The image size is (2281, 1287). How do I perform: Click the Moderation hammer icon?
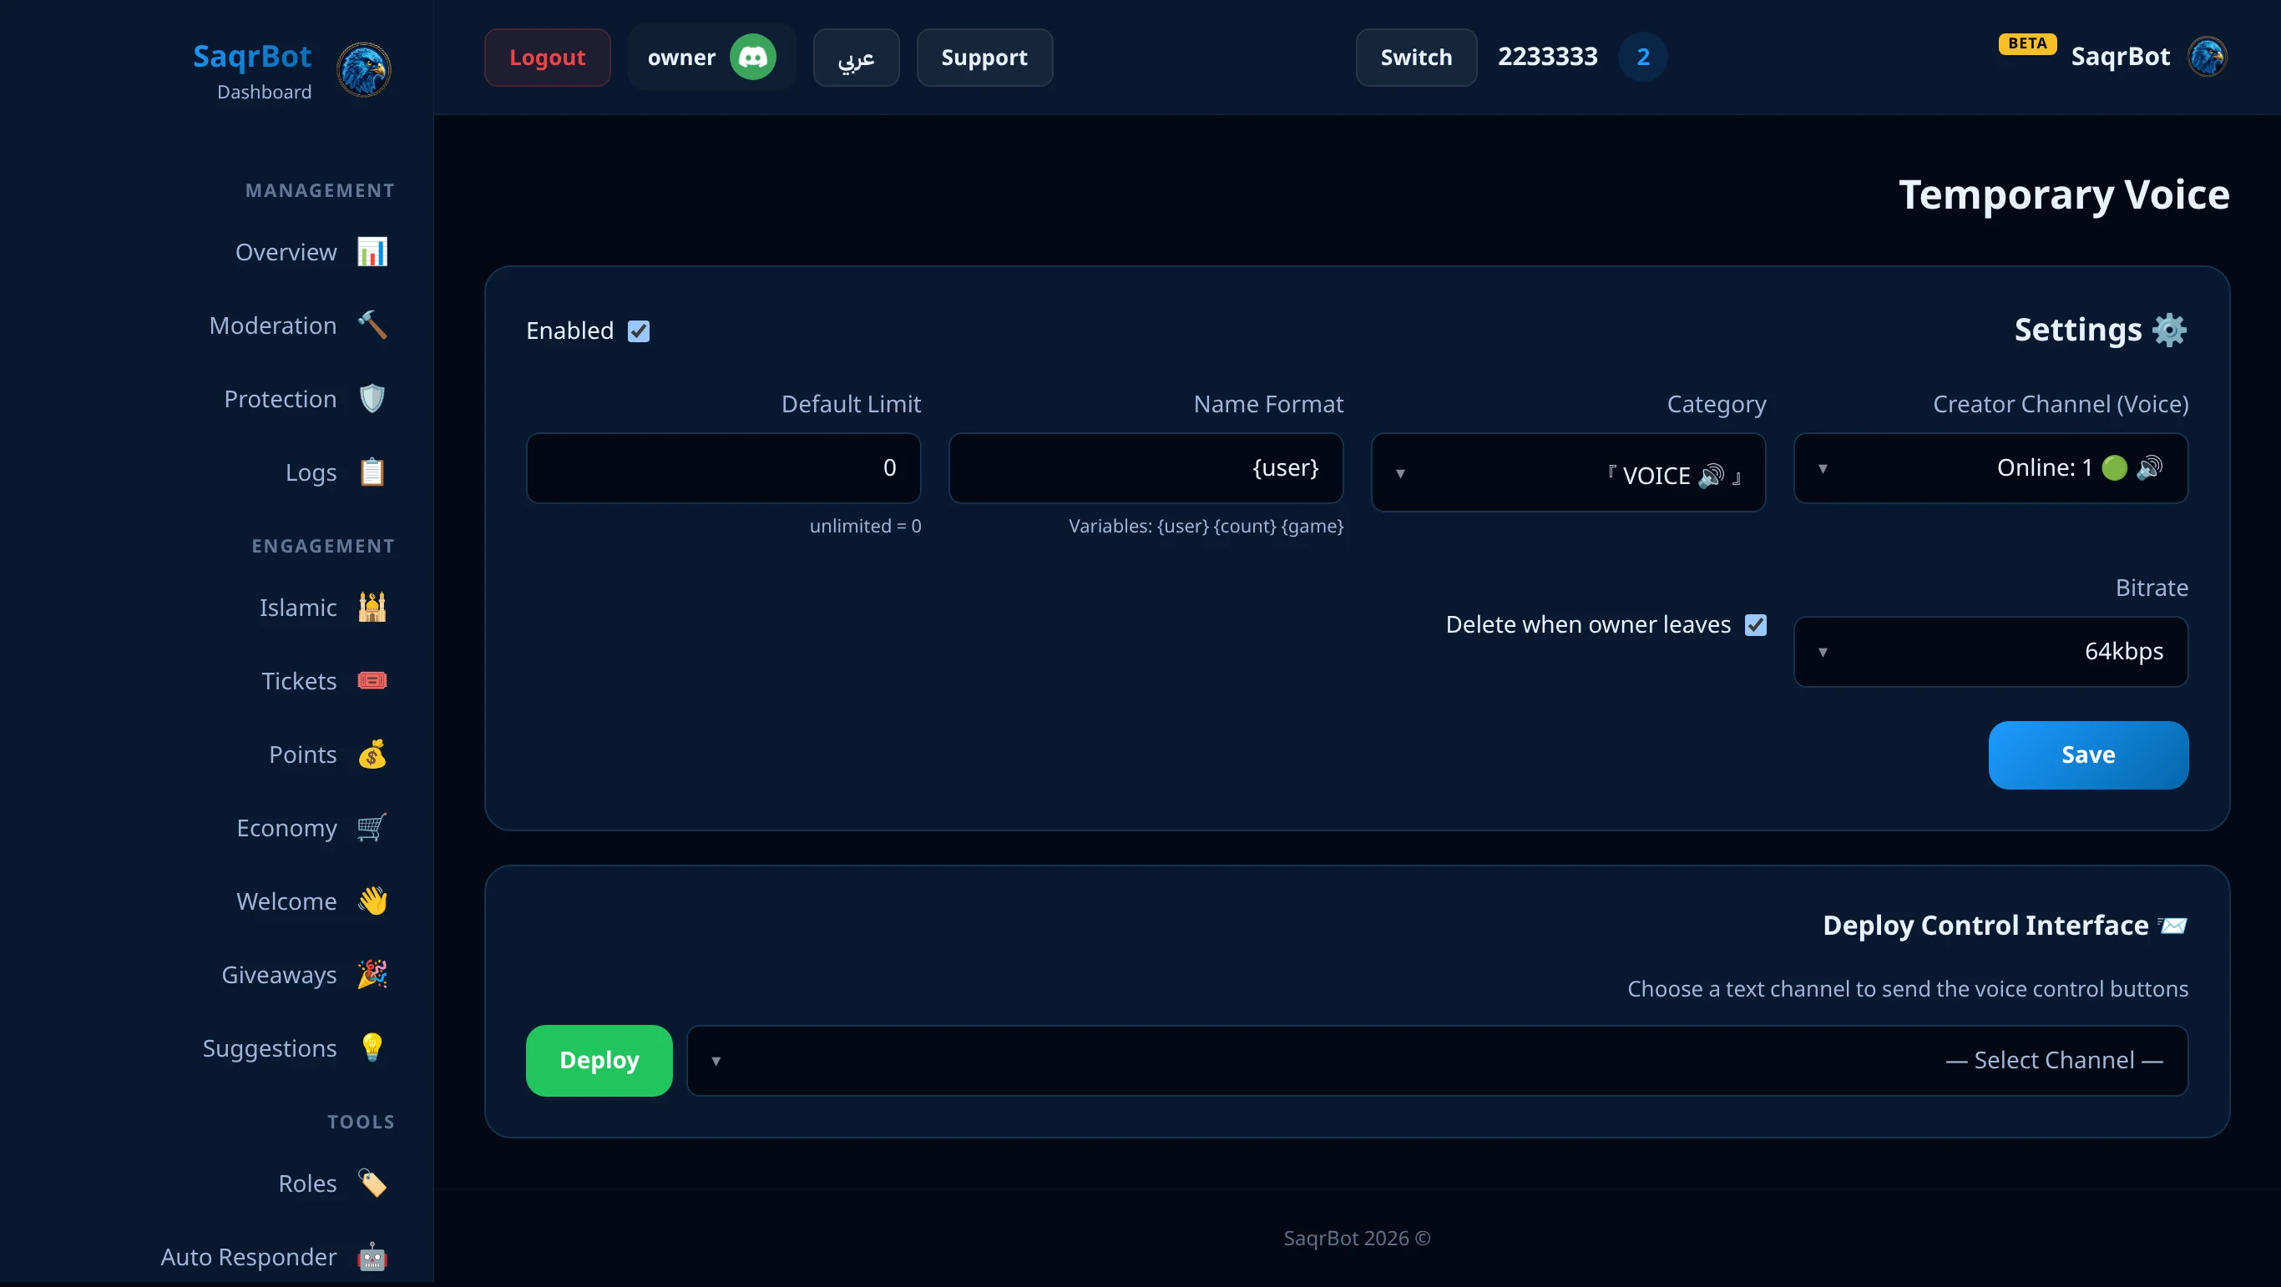coord(372,326)
